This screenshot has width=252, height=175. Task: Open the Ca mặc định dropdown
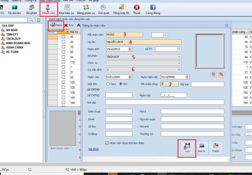[x=179, y=70]
